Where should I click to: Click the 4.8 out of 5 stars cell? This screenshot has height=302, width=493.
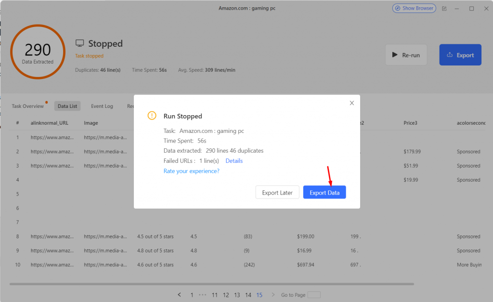[156, 251]
